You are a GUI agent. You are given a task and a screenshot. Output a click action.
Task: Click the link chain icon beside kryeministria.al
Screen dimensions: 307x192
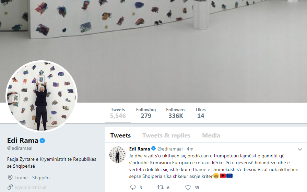10,187
